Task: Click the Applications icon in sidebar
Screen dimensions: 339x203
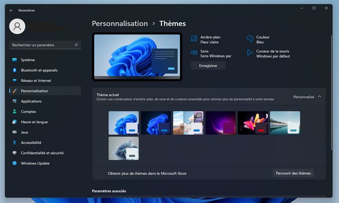Action: click(14, 101)
